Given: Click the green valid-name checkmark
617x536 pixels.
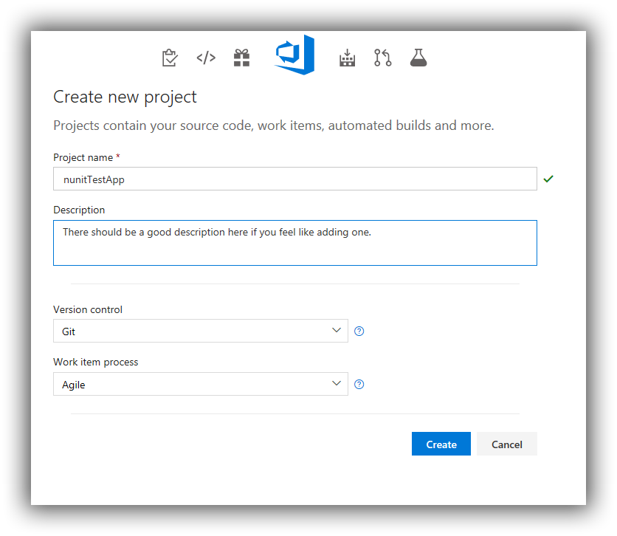Looking at the screenshot, I should (548, 179).
